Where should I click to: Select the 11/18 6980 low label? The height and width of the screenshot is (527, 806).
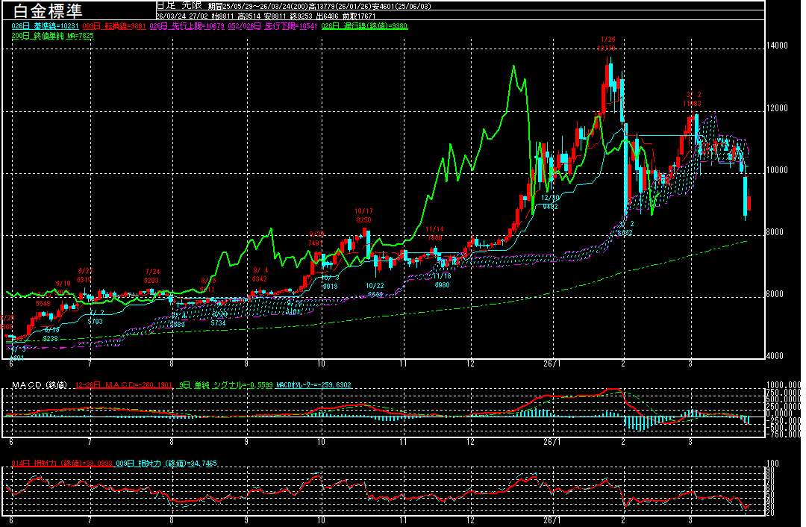441,281
